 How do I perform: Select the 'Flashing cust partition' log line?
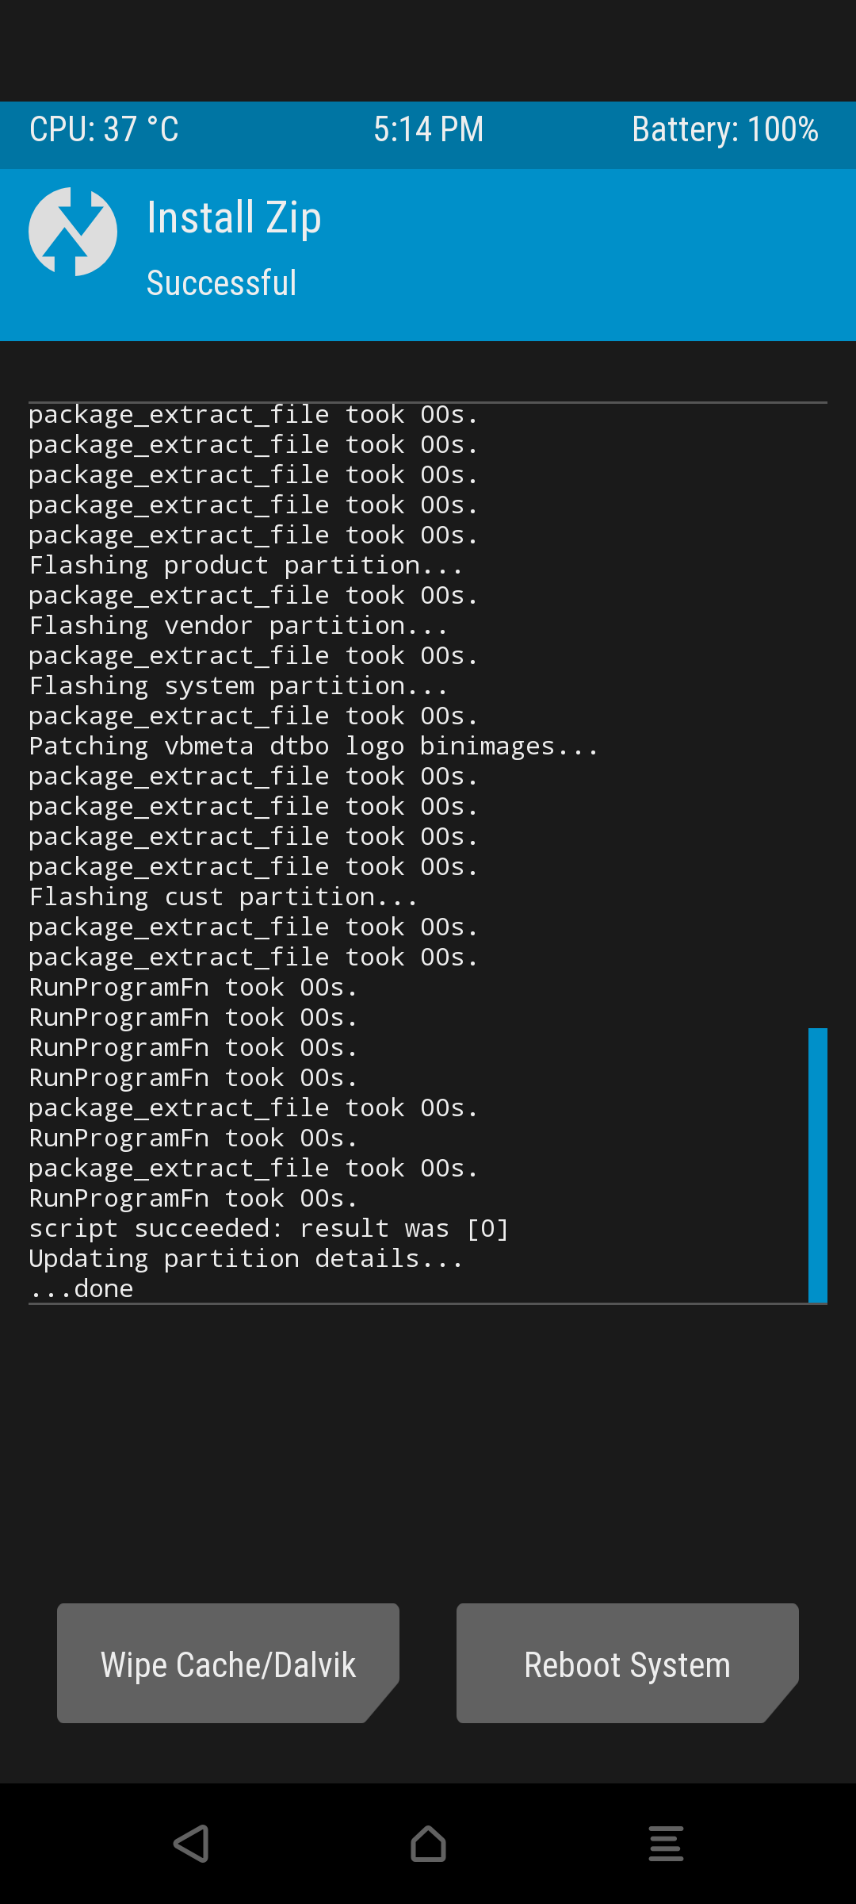pyautogui.click(x=224, y=897)
